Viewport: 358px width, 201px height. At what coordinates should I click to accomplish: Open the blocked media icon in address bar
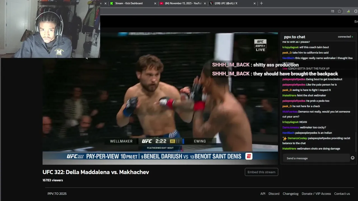(333, 11)
